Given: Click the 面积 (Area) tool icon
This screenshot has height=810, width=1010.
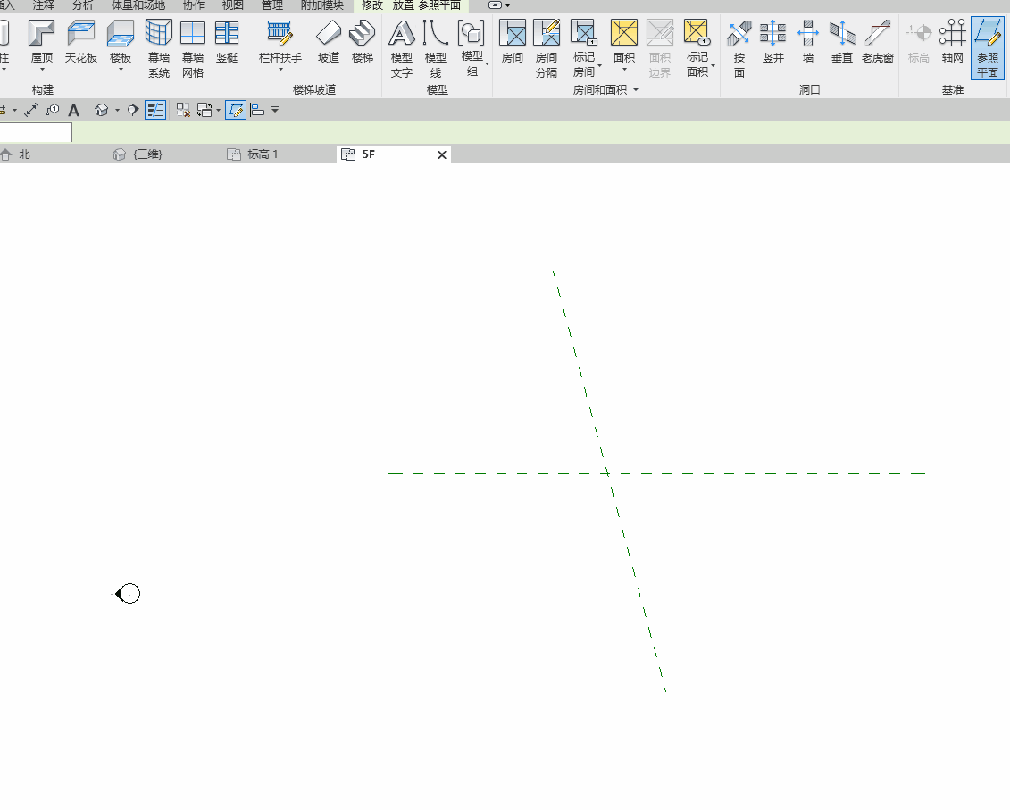Looking at the screenshot, I should tap(623, 34).
